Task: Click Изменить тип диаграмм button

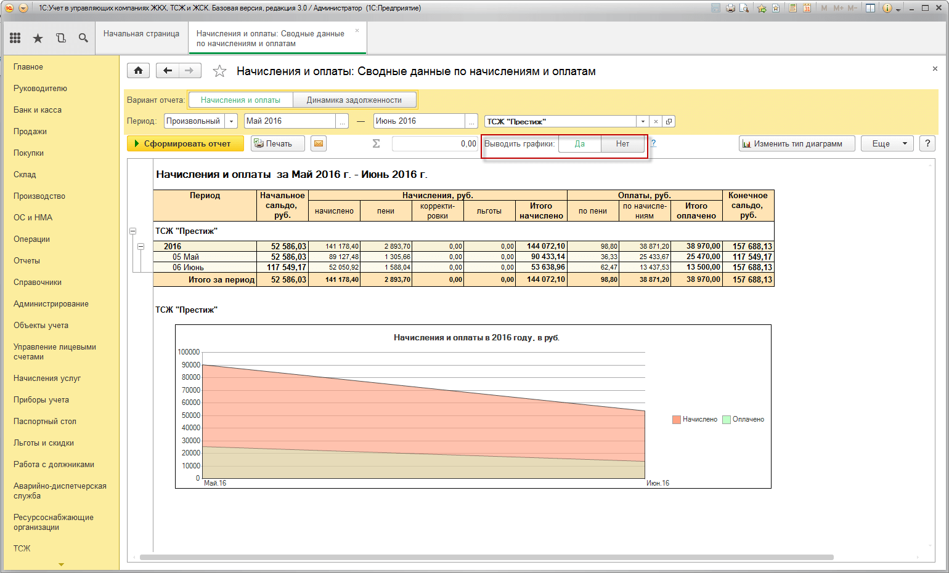Action: (797, 143)
